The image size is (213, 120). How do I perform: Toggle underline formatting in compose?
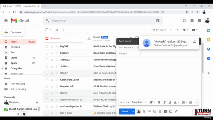[170, 102]
